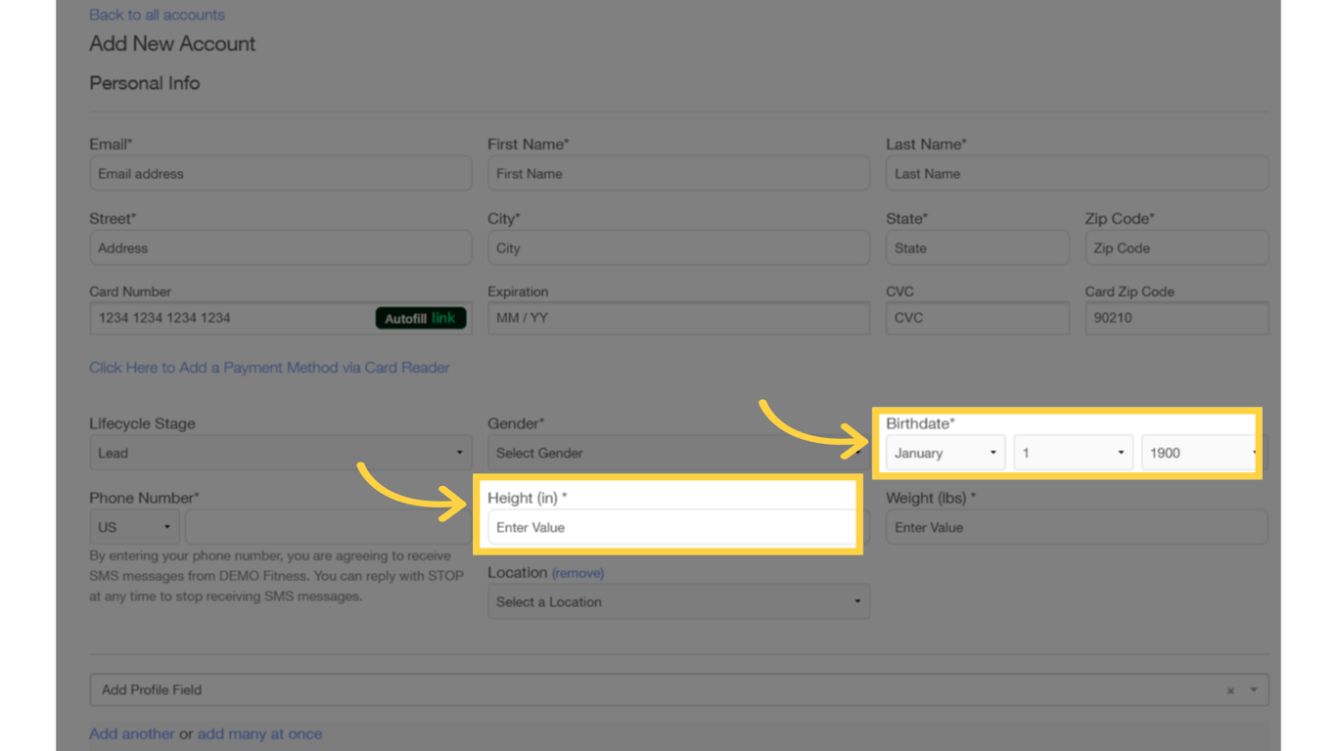Open the birthdate day dropdown

(1072, 452)
